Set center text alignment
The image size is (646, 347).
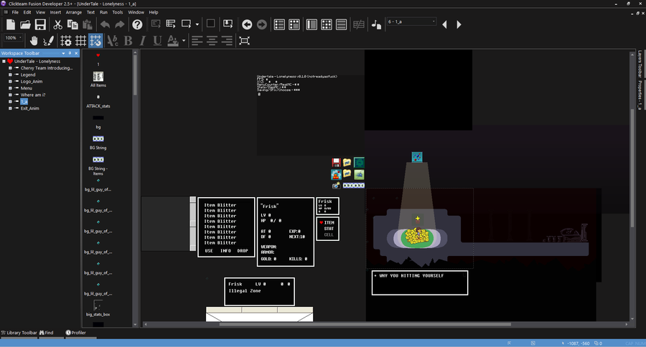coord(212,41)
